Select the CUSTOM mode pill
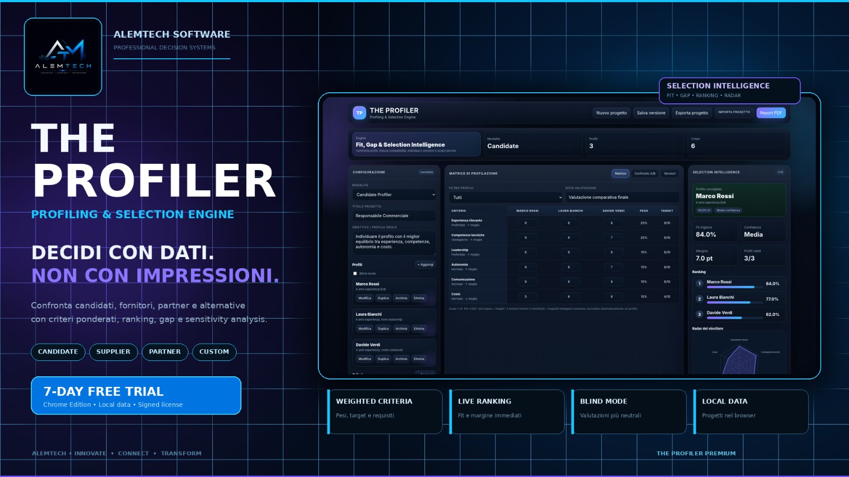The width and height of the screenshot is (849, 477). pos(214,352)
